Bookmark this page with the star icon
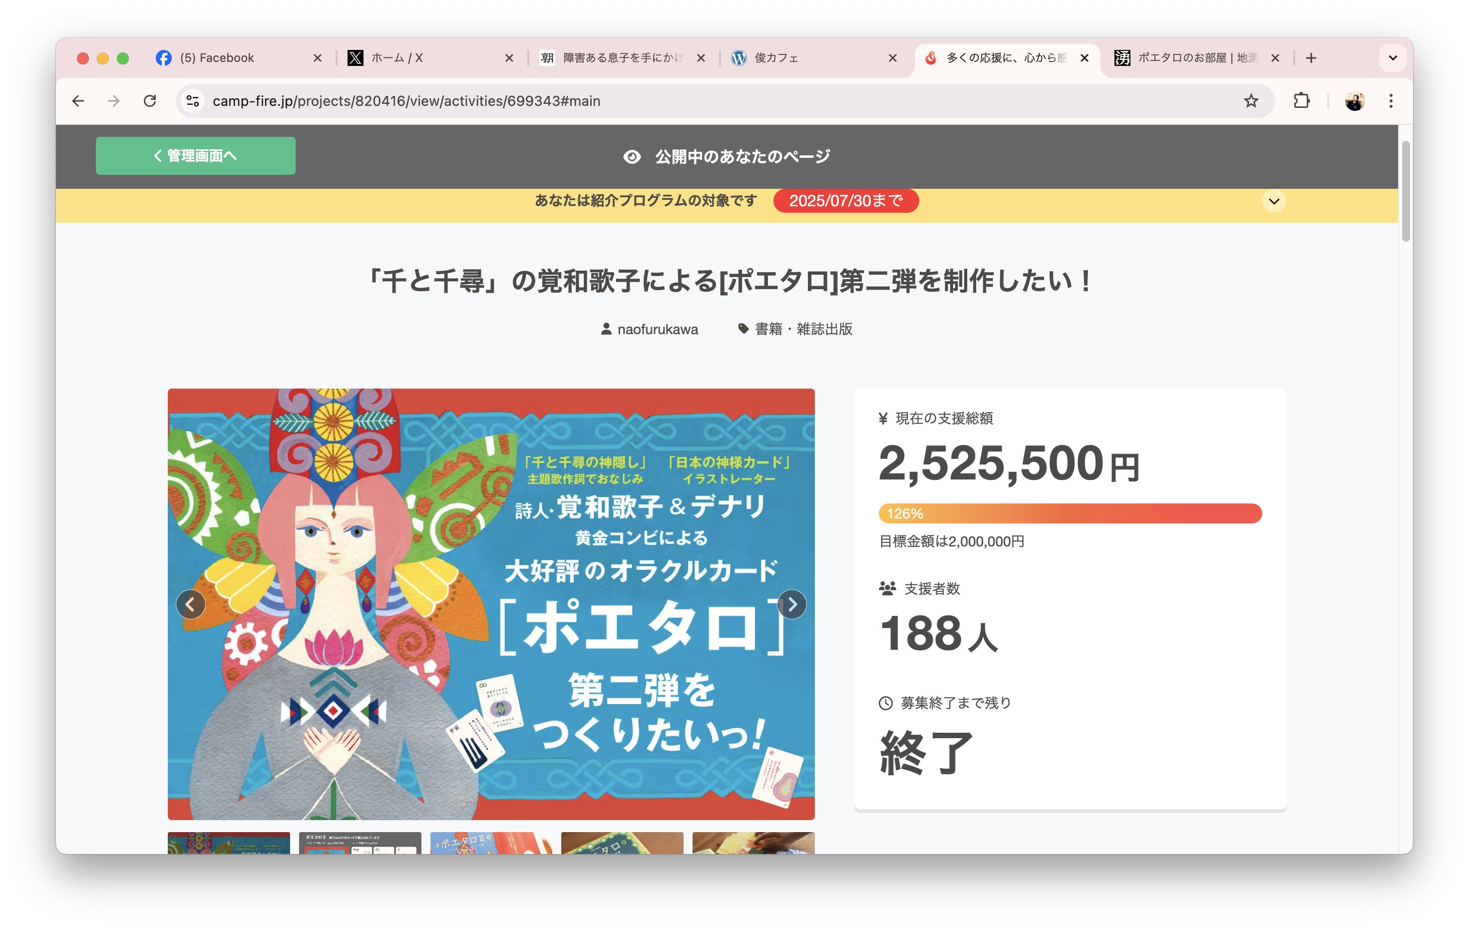This screenshot has height=928, width=1469. click(x=1251, y=101)
